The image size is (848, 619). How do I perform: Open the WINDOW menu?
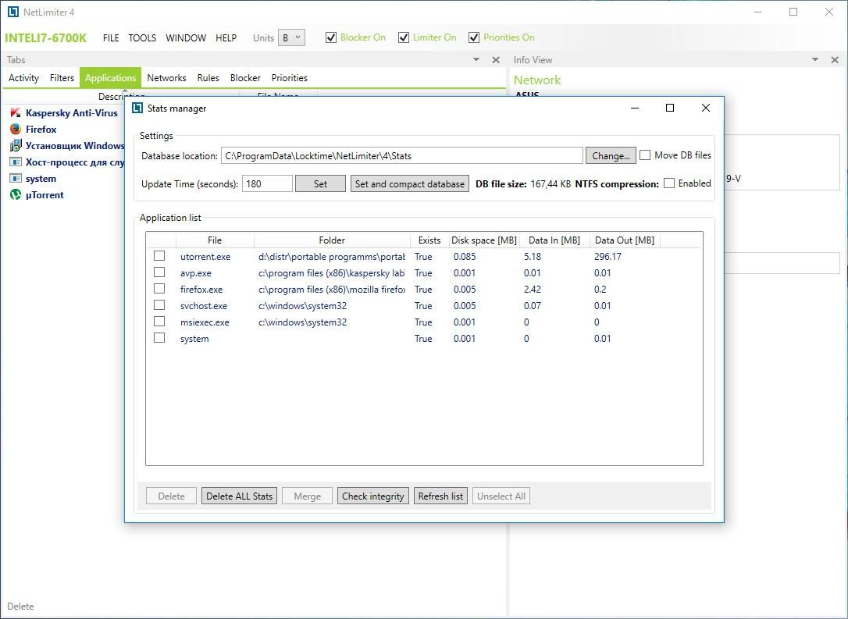point(186,37)
